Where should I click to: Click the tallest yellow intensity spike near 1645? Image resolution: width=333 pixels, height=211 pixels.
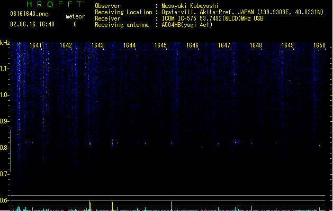(171, 206)
